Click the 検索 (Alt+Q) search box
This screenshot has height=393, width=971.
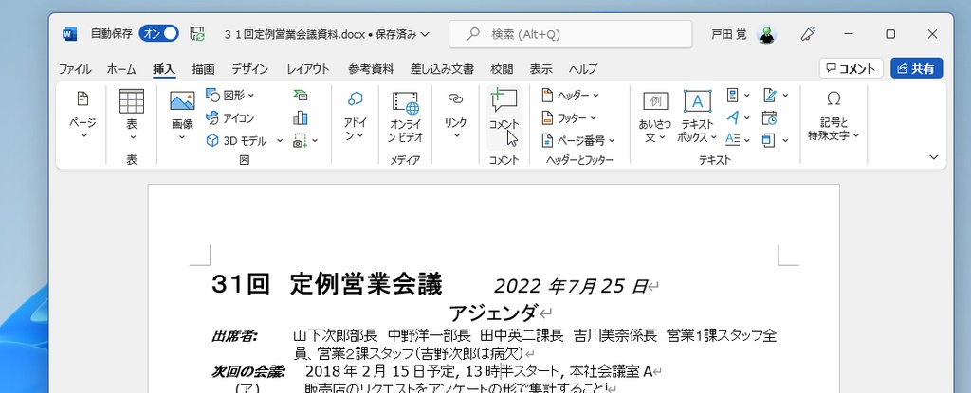point(570,34)
